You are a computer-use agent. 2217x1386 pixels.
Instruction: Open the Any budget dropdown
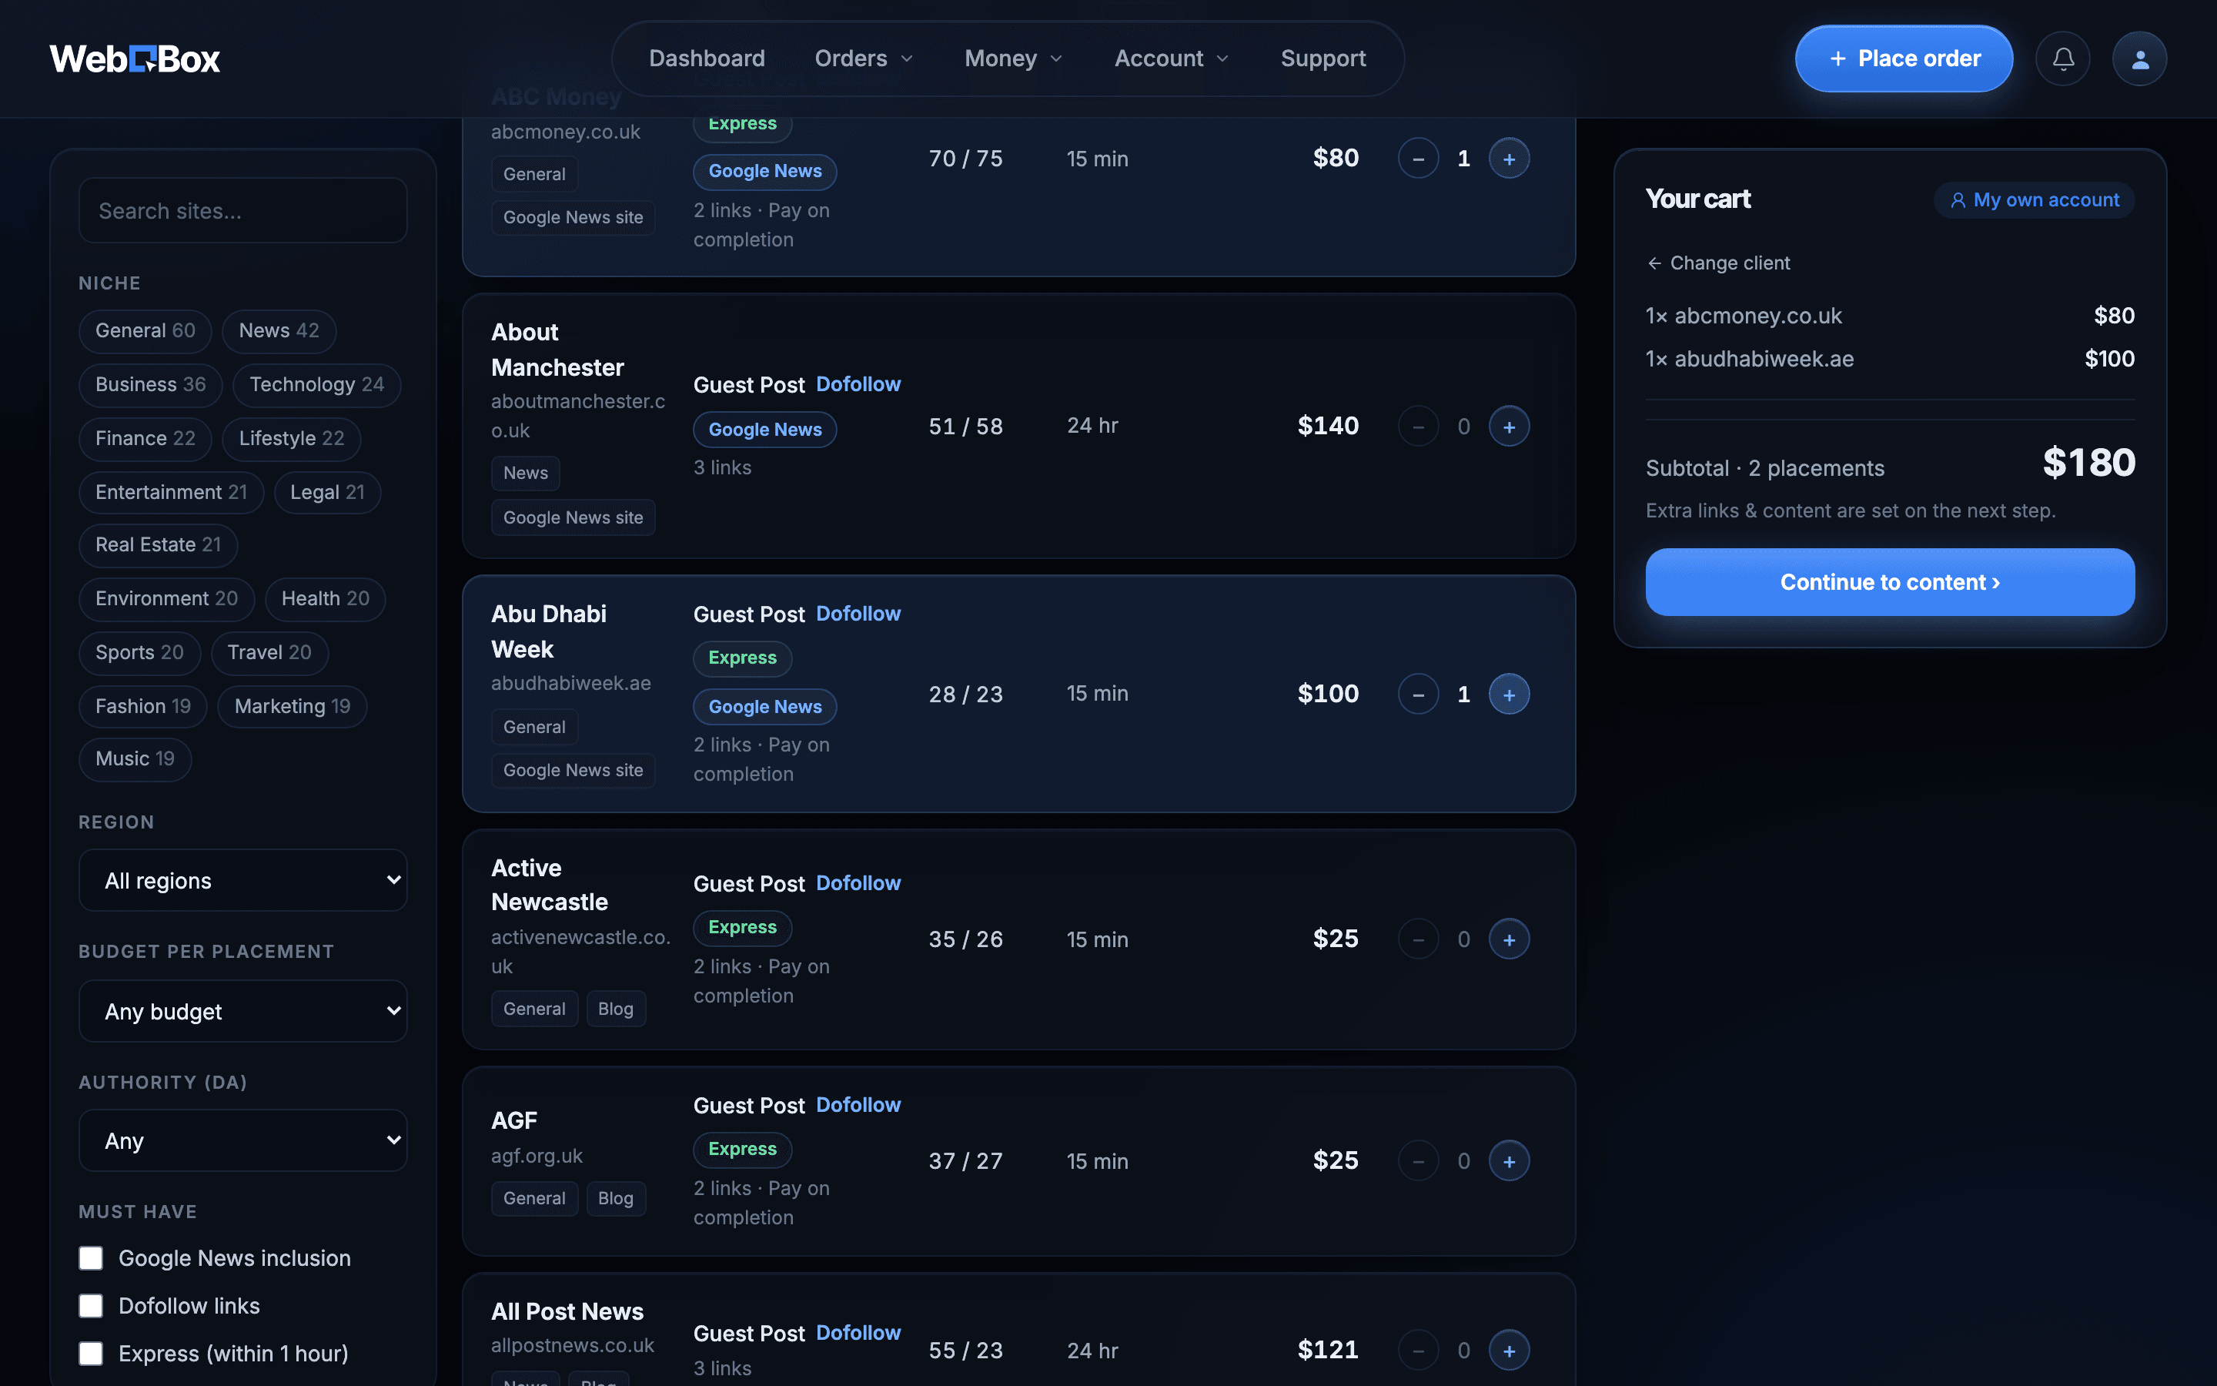tap(242, 1011)
